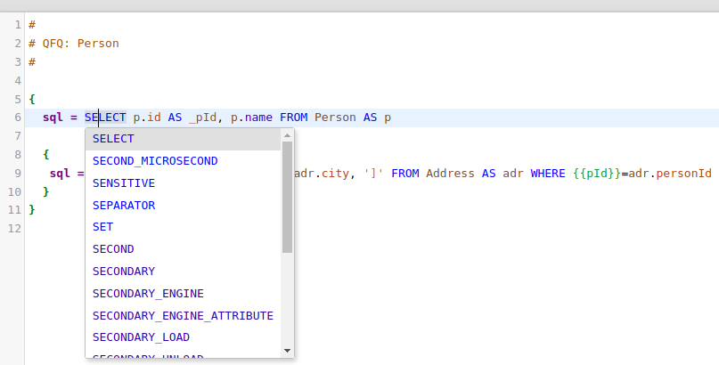This screenshot has width=719, height=365.
Task: Click the FROM keyword in line 6
Action: 293,118
